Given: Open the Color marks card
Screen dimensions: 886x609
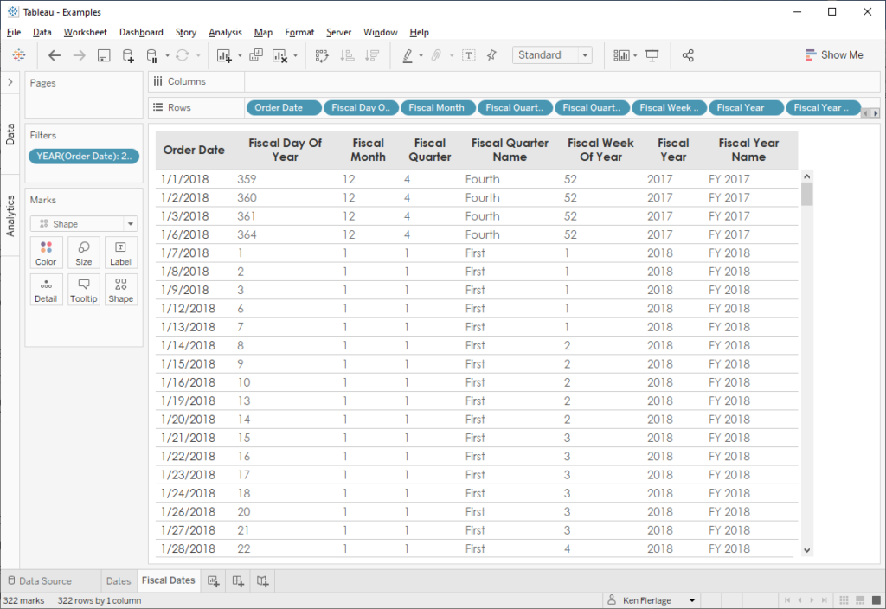Looking at the screenshot, I should click(46, 253).
